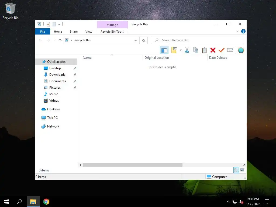This screenshot has width=276, height=207.
Task: Open Google Chrome from the taskbar
Action: (x=46, y=202)
